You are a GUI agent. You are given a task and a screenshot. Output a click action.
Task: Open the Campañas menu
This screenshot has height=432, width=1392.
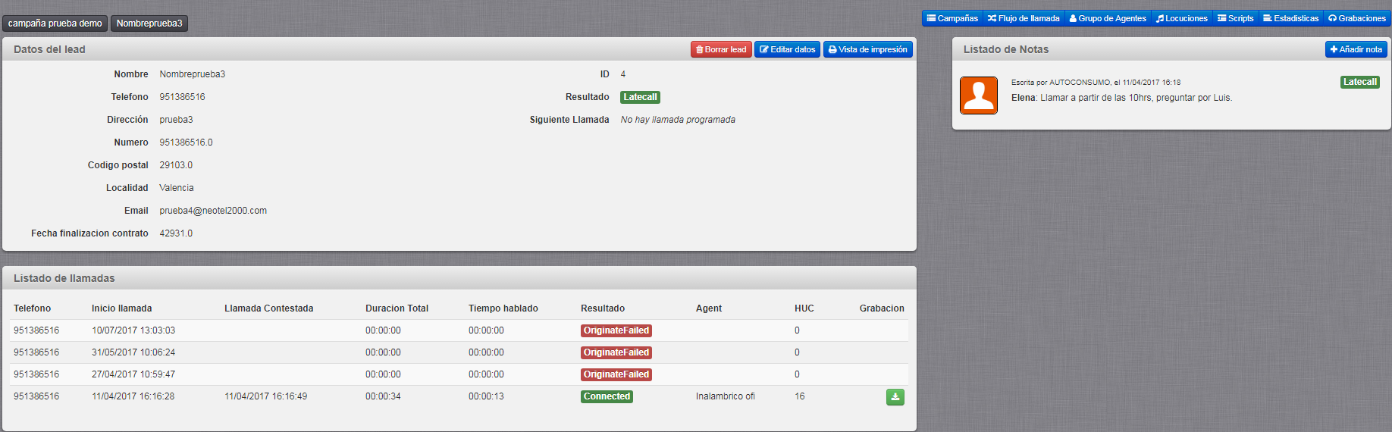[x=952, y=18]
